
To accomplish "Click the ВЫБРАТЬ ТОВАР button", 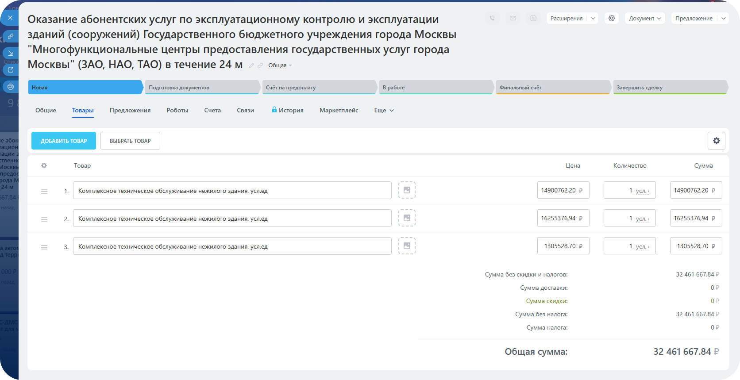I will tap(130, 141).
